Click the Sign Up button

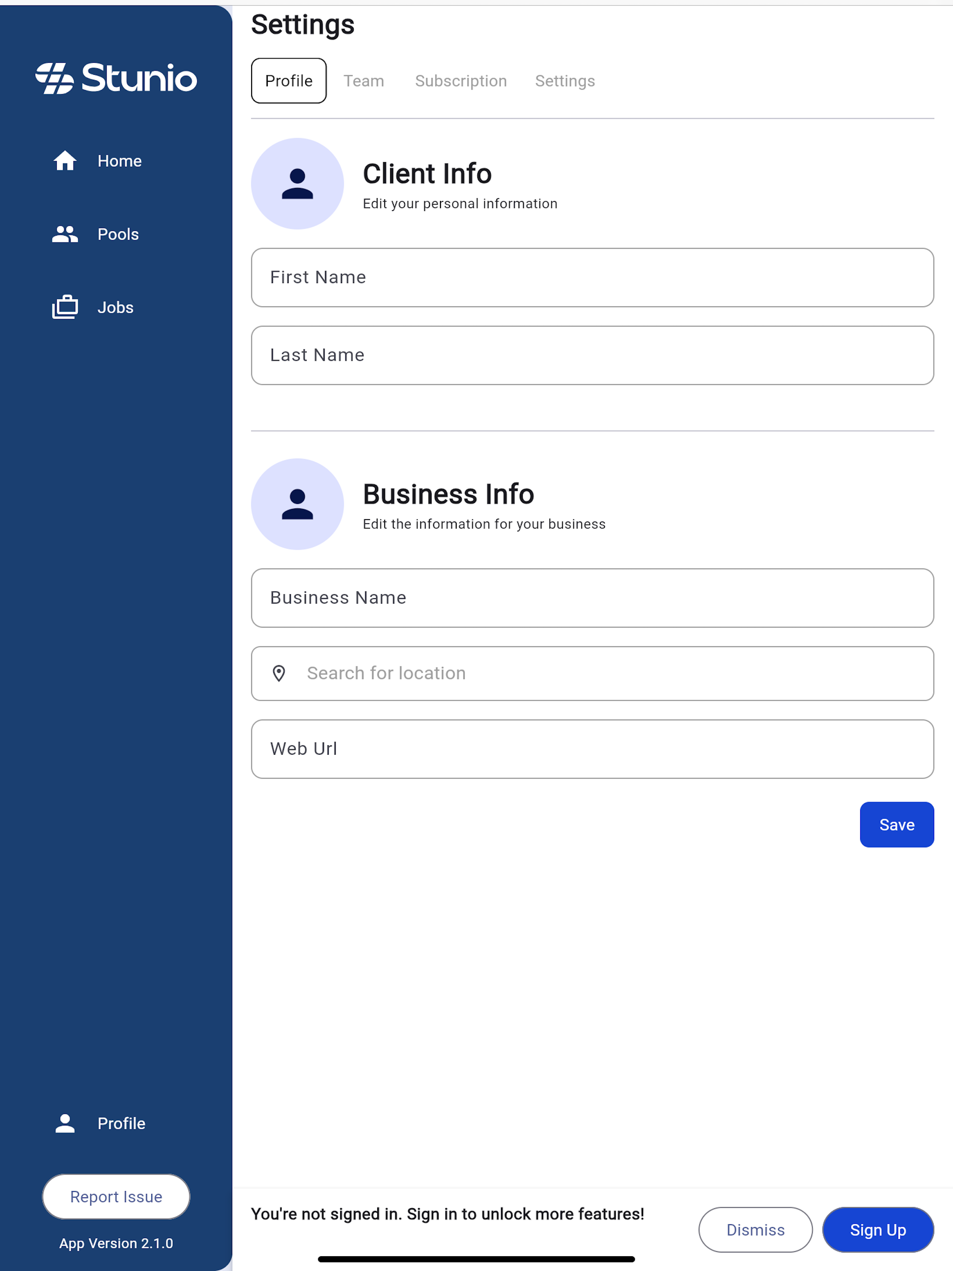(x=878, y=1229)
